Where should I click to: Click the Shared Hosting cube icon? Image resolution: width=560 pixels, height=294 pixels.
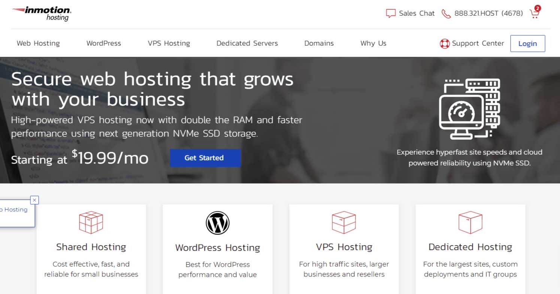click(91, 222)
